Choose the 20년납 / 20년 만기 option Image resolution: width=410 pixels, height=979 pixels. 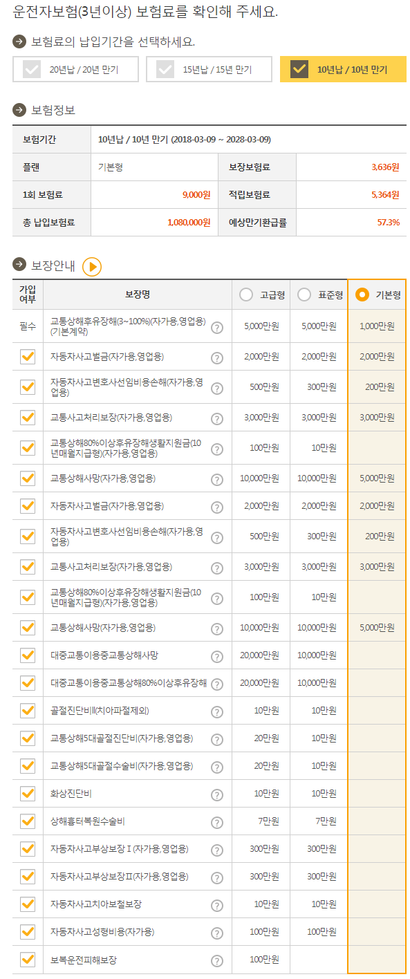pos(75,69)
